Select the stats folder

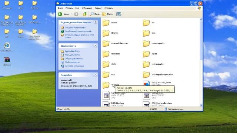109,64
